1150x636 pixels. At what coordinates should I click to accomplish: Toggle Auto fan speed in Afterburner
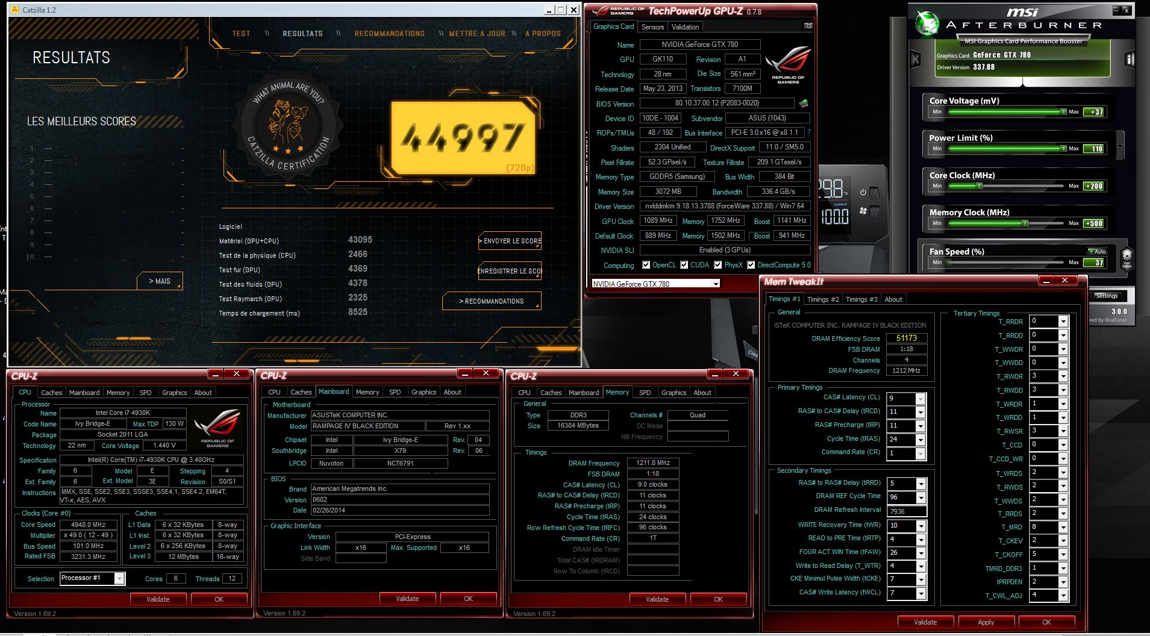point(1097,251)
